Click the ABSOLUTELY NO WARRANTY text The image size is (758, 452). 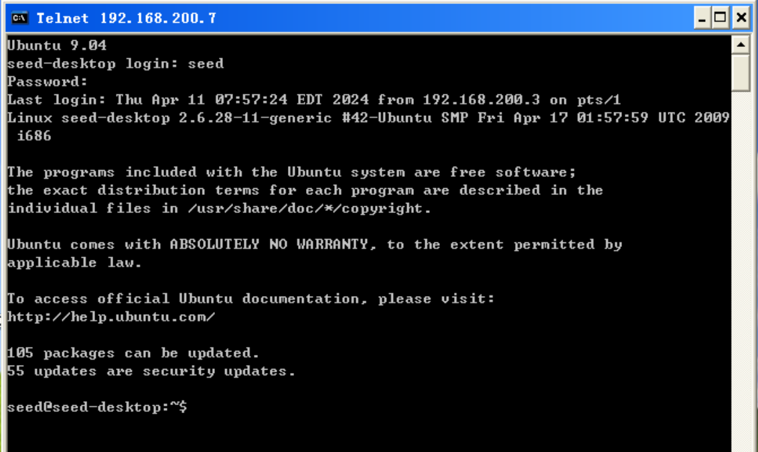tap(269, 244)
